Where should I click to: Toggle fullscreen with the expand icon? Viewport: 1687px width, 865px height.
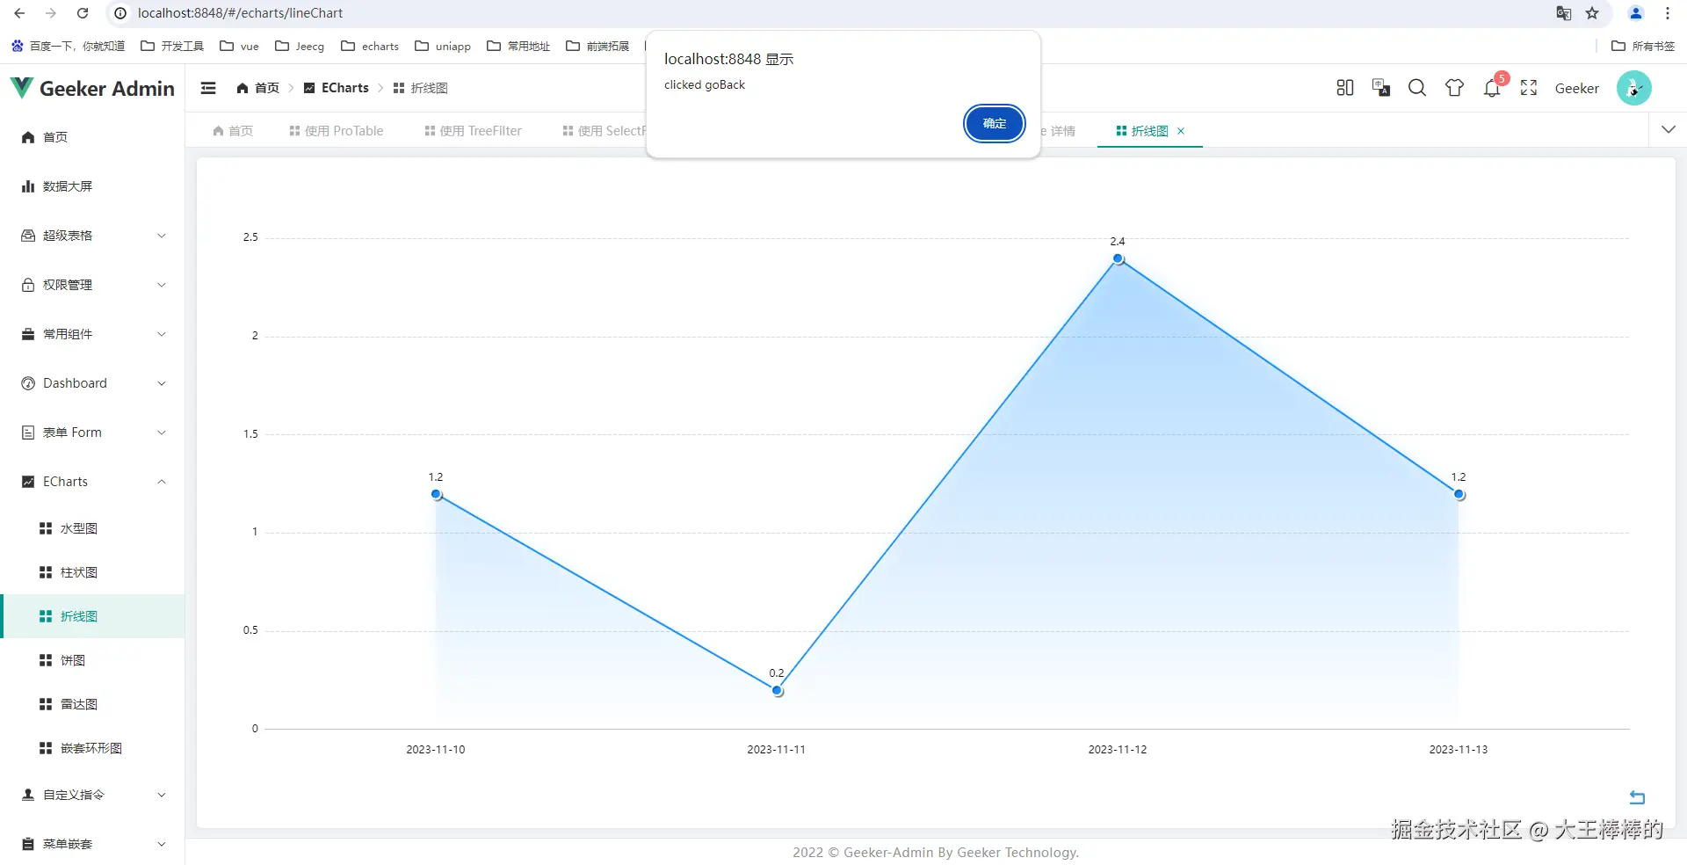tap(1529, 88)
